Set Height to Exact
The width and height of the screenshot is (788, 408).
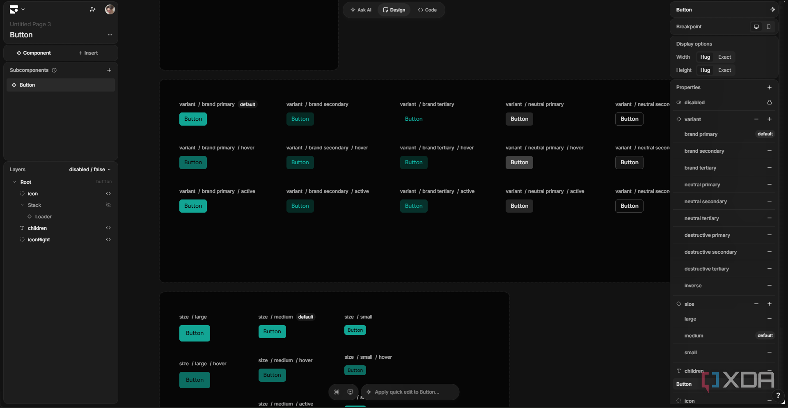pos(724,70)
